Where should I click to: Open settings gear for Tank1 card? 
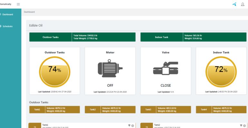(133, 126)
